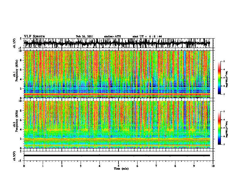Click the time axis tick label "9"
Viewport: 240px width, 186px height.
(194, 166)
